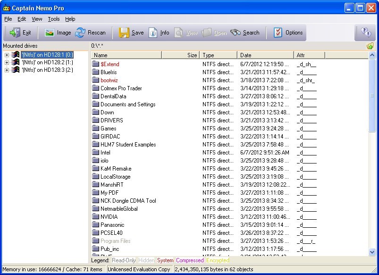This screenshot has width=379, height=275.
Task: Open Search with the binoculars icon
Action: (236, 33)
